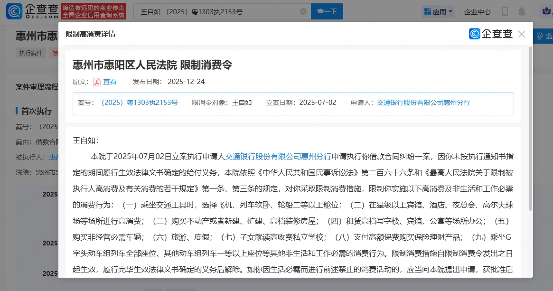The height and width of the screenshot is (291, 553).
Task: Click the red slogan banner beside logo
Action: coord(94,11)
